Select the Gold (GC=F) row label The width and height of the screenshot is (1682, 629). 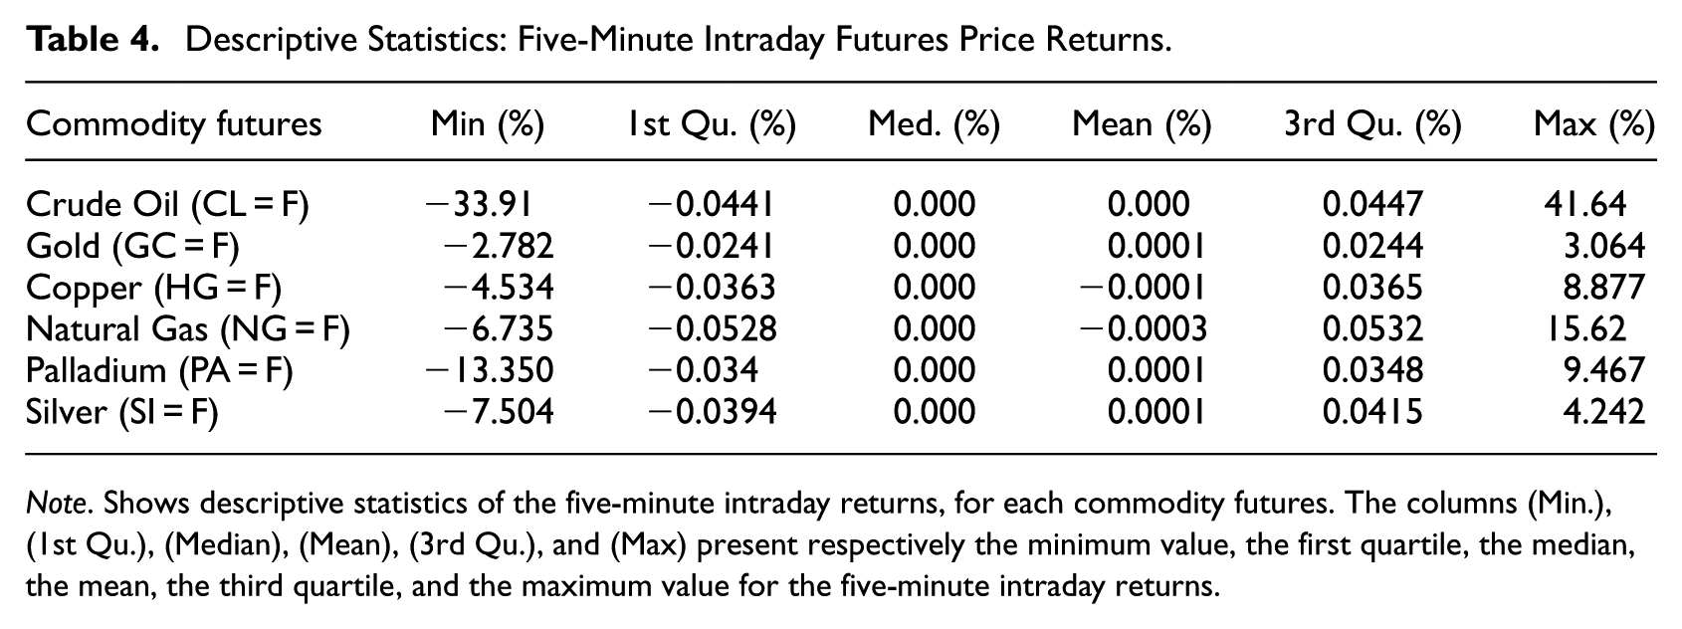(133, 246)
